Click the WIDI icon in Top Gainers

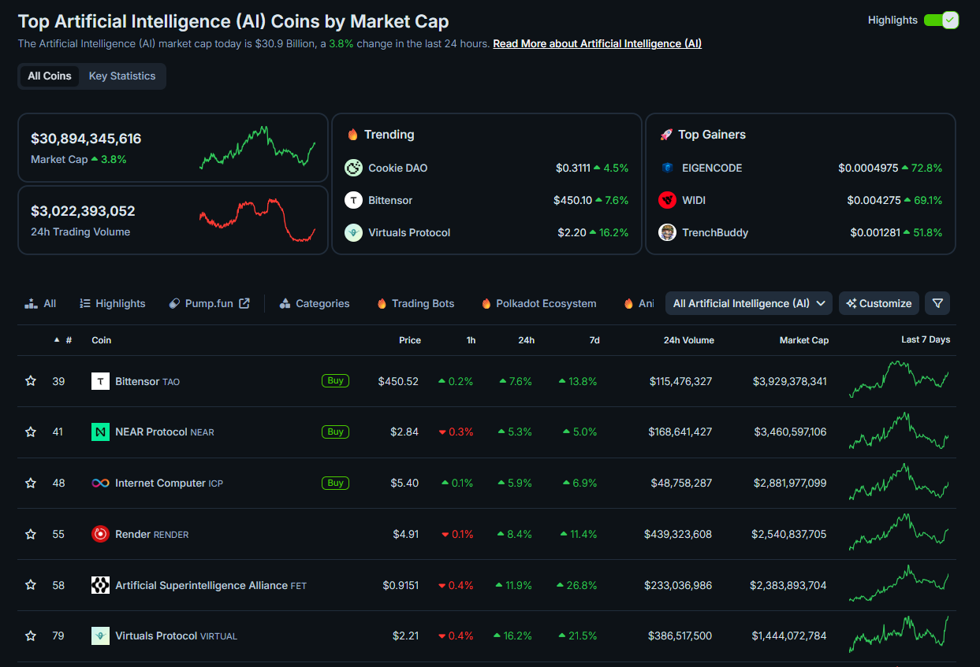tap(667, 200)
